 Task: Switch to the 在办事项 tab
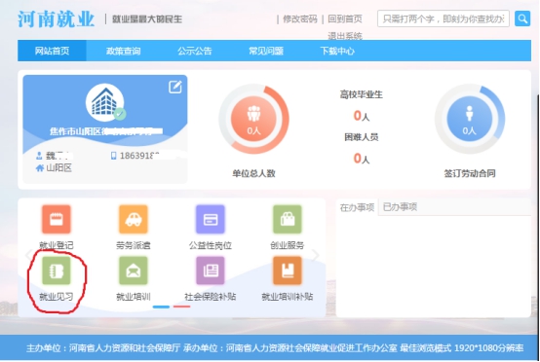pos(357,207)
